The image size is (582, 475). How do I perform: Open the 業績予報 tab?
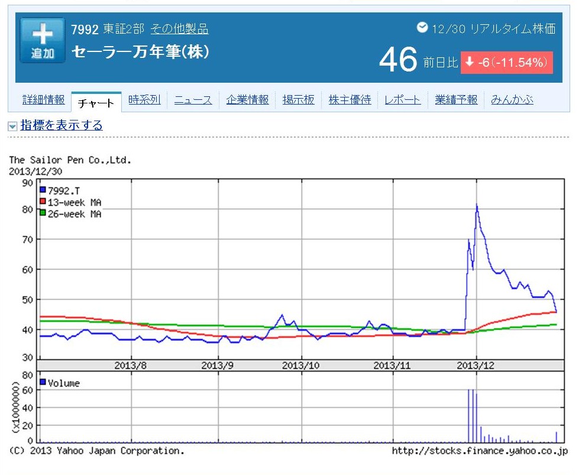pos(456,100)
